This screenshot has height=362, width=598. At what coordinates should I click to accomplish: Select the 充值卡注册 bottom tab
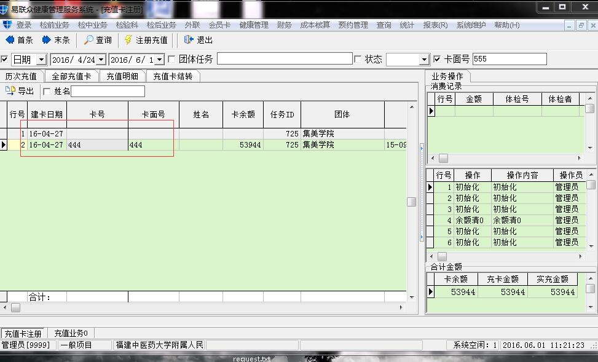(x=23, y=333)
